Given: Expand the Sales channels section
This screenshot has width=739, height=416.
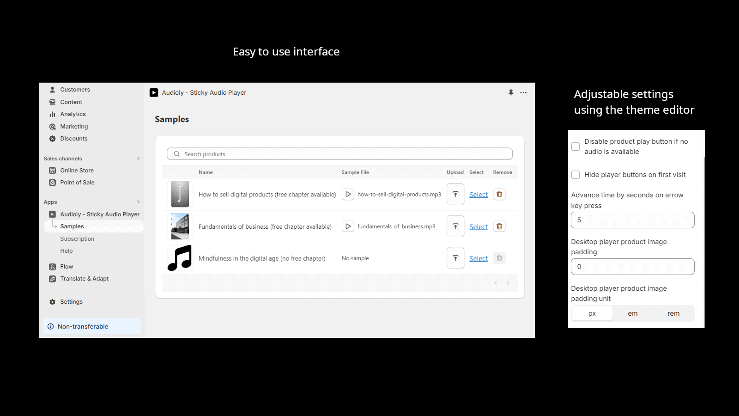Looking at the screenshot, I should pyautogui.click(x=138, y=158).
